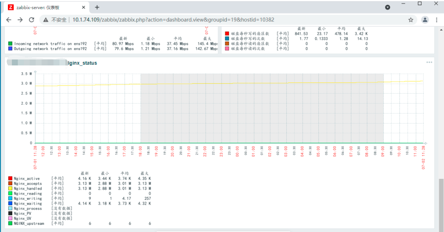Click the 00:00 time axis marker
444x232 pixels.
[x=237, y=151]
